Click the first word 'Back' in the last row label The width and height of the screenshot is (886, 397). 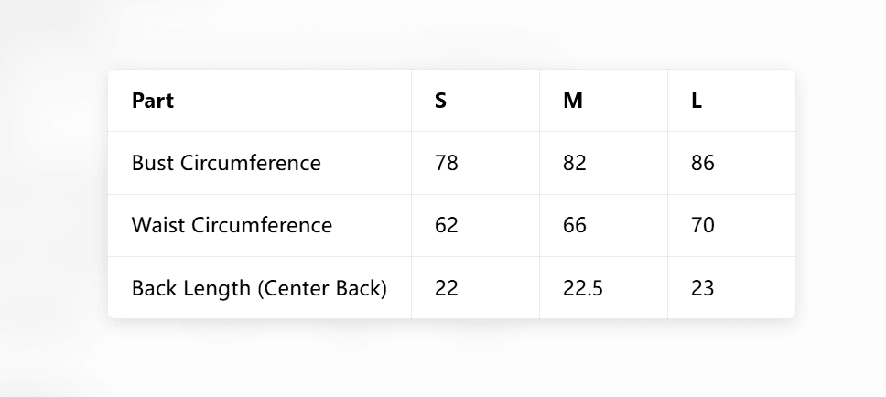pos(151,288)
